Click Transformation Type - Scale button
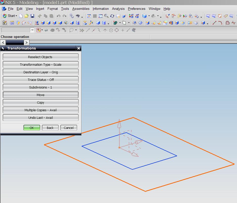 [41, 64]
